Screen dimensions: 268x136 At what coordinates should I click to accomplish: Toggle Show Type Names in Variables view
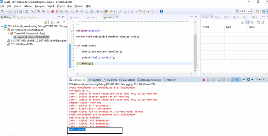click(x=243, y=22)
